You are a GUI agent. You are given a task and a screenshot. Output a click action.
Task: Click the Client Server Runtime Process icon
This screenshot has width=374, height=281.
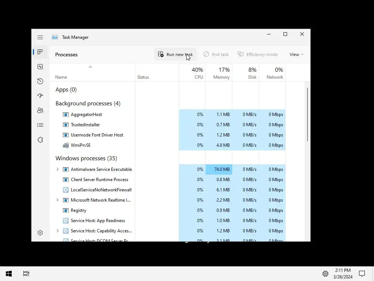(x=66, y=180)
